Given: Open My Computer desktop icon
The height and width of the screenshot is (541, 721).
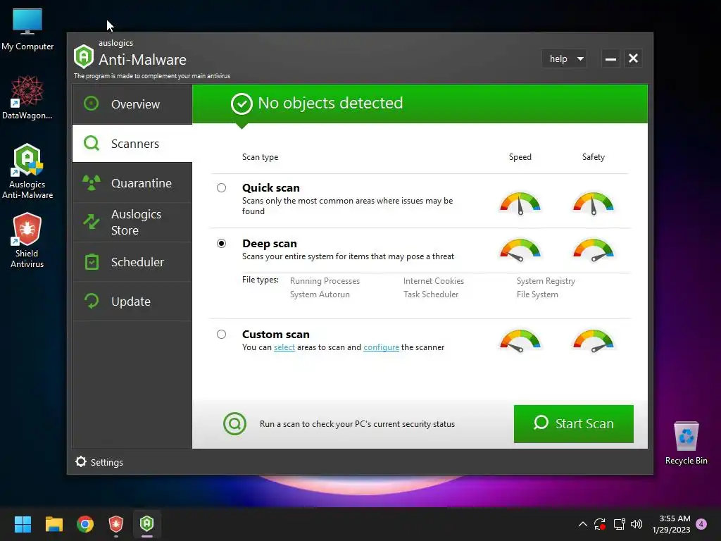Looking at the screenshot, I should [x=27, y=30].
